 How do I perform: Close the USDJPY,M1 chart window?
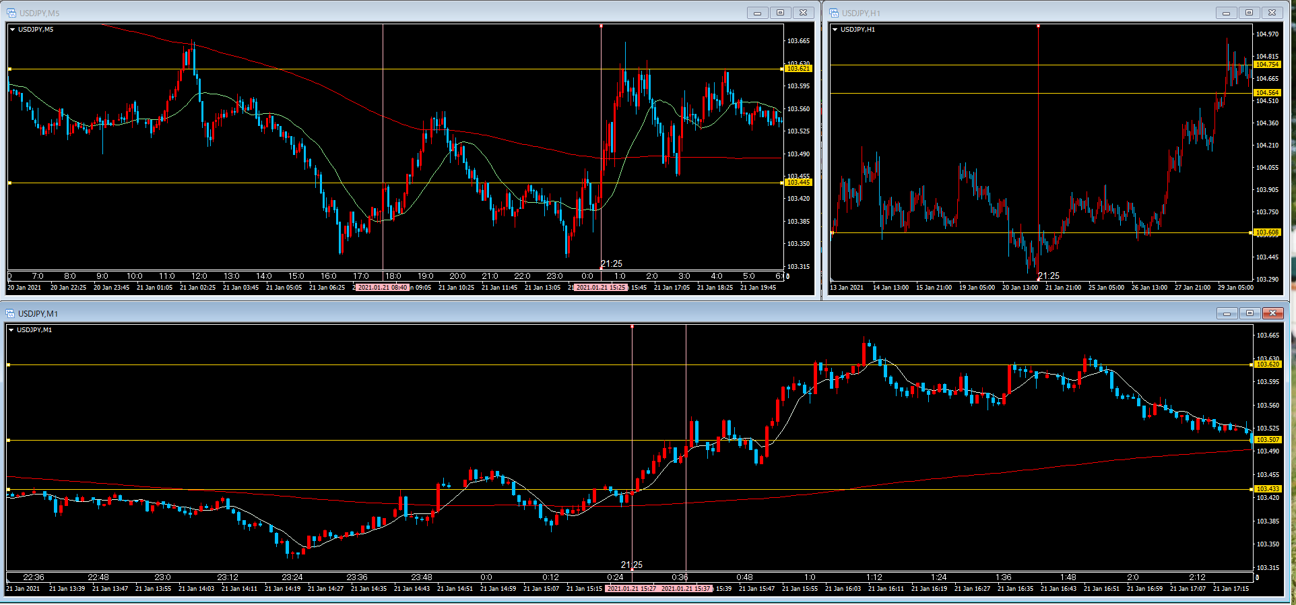coord(1272,313)
